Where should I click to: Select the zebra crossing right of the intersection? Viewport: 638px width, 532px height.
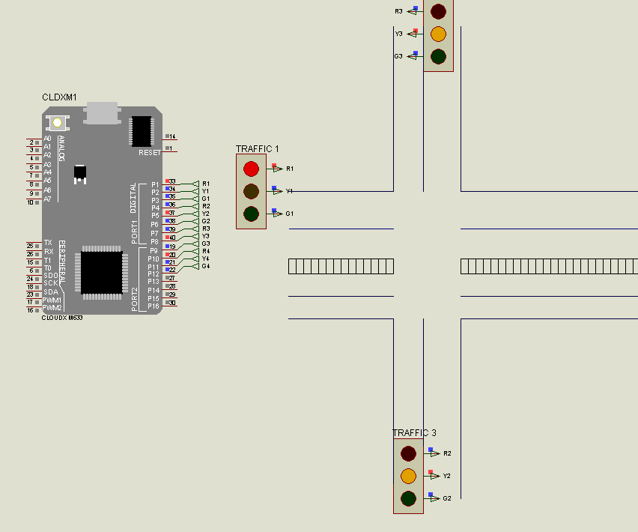pos(550,266)
